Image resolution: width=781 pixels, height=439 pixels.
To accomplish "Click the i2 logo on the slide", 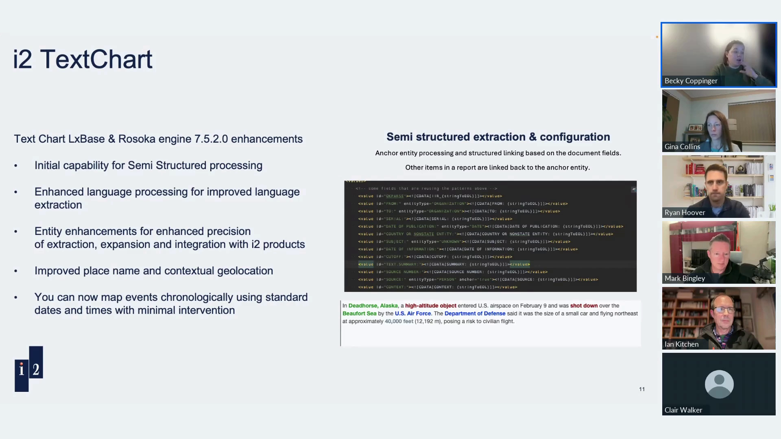I will [29, 369].
